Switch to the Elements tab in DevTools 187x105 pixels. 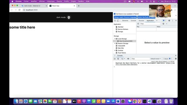[x=125, y=21]
